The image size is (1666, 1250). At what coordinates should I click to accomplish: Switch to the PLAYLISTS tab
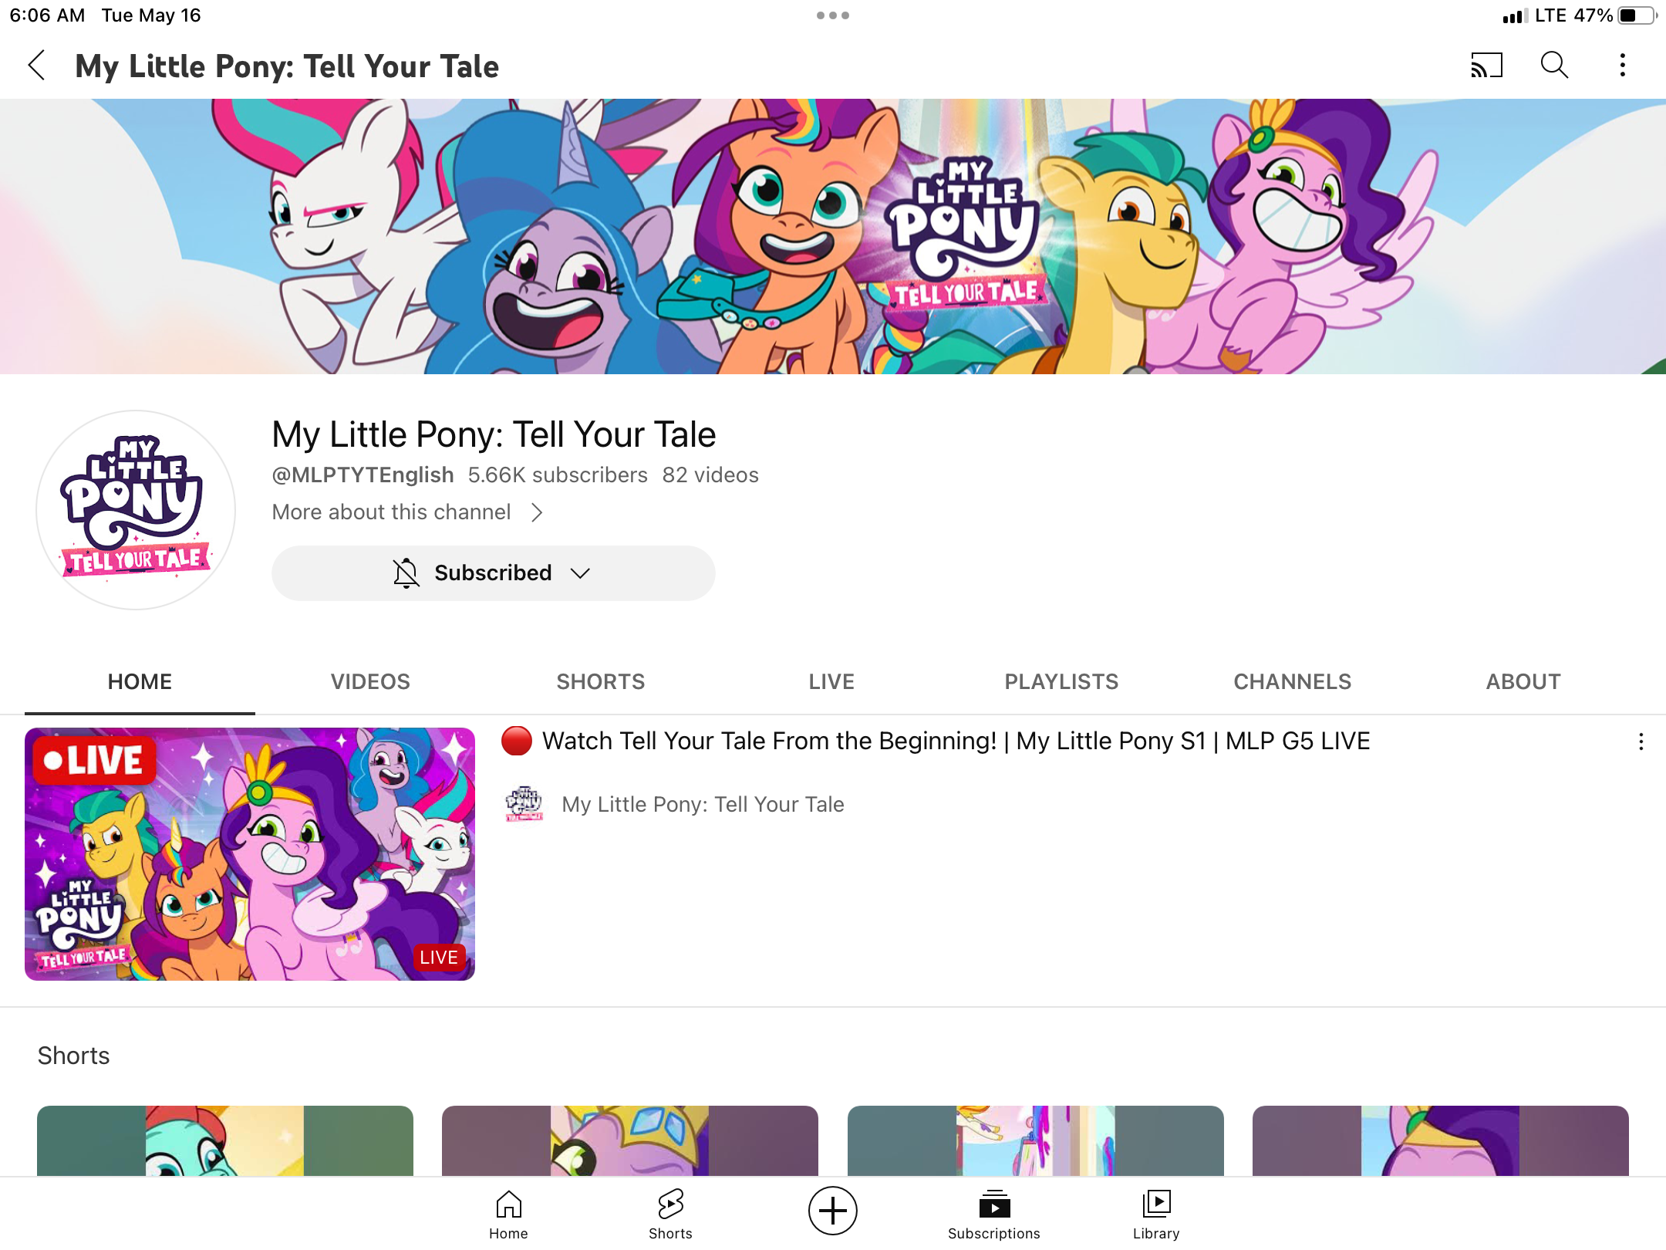click(x=1061, y=681)
